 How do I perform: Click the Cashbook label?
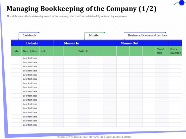tap(29, 35)
